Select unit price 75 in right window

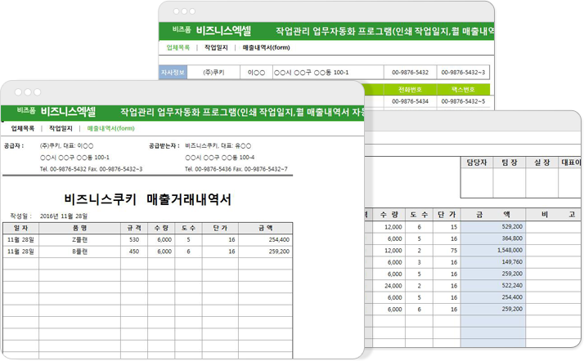point(447,251)
